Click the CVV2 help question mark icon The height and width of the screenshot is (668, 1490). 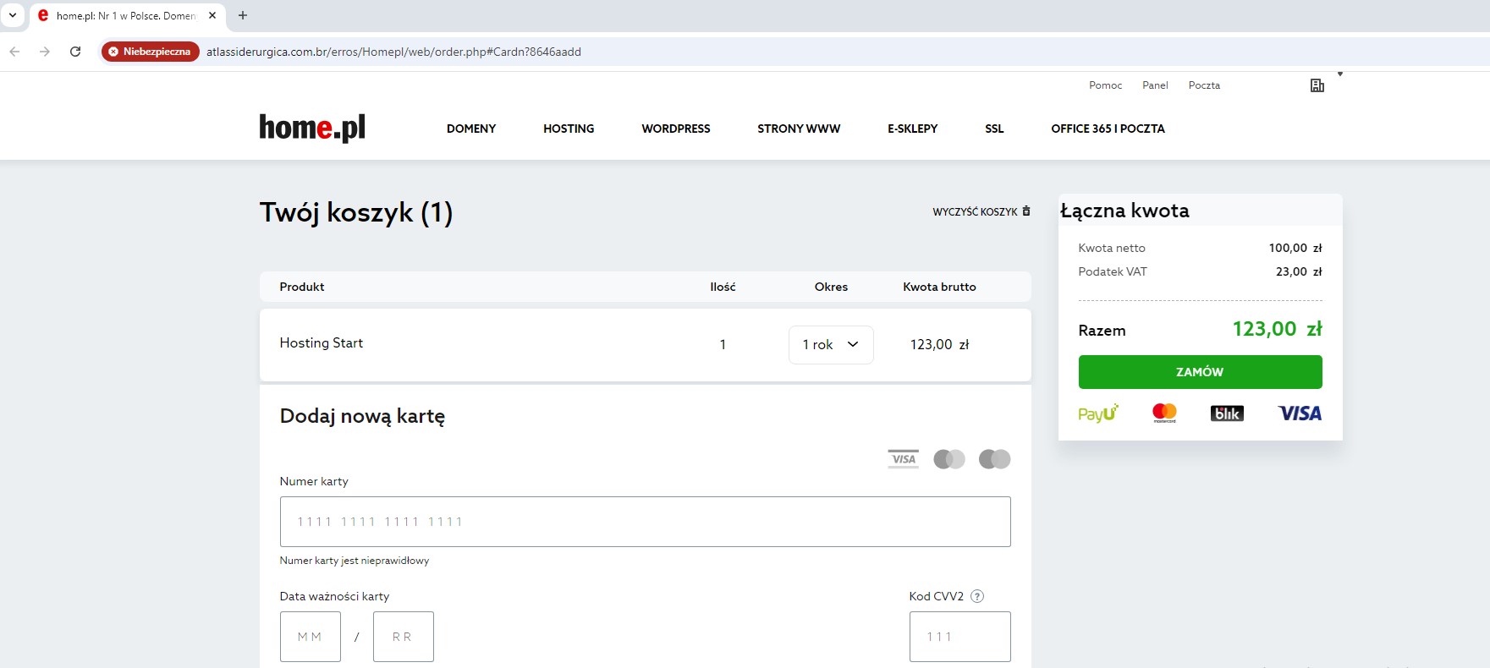977,596
